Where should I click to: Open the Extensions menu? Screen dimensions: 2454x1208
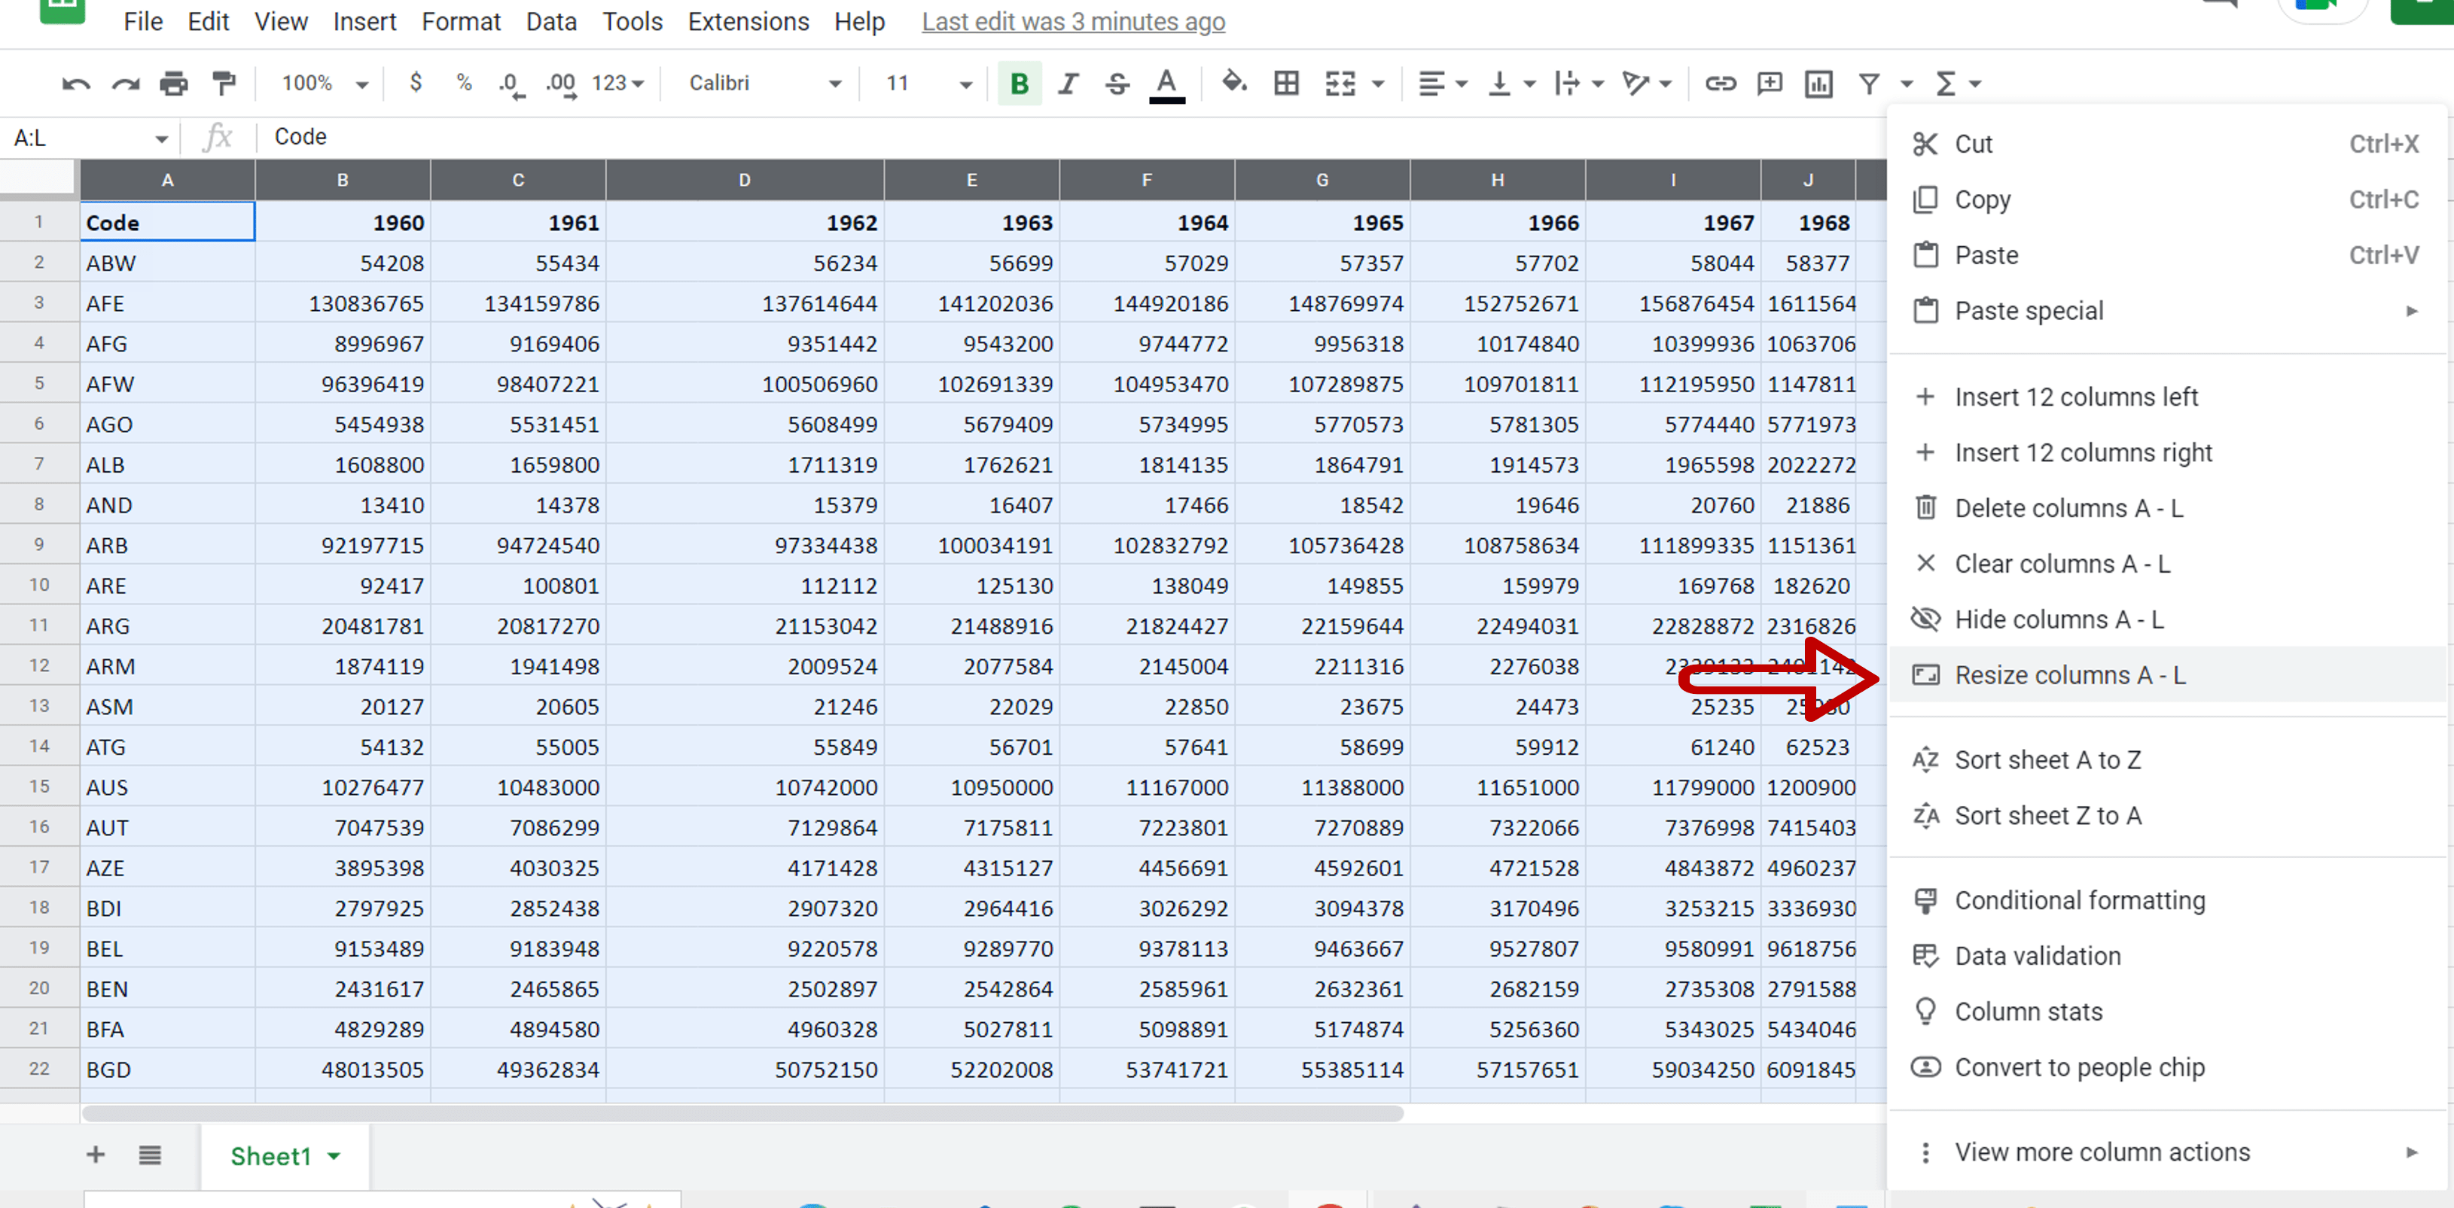(748, 21)
